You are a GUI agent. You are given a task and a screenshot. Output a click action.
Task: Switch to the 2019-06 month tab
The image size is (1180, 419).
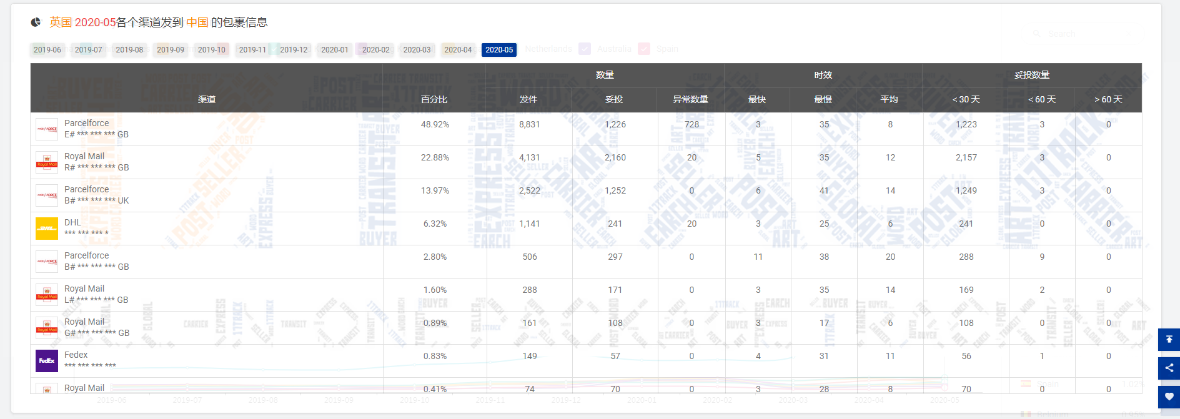pos(47,50)
